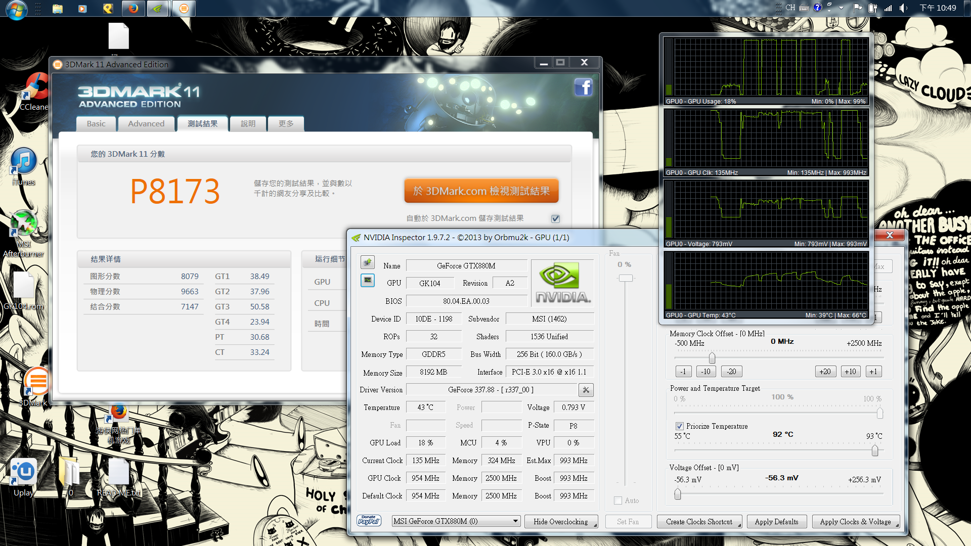Open GPU selection dropdown MSI GeForce GTX880M

pos(456,521)
